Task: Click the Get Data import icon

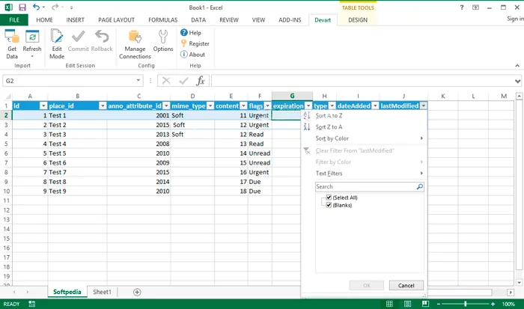Action: click(x=12, y=44)
